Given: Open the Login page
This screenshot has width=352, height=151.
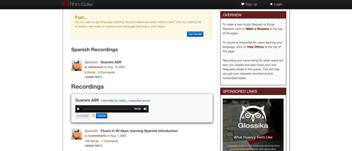Looking at the screenshot, I should click(x=276, y=4).
